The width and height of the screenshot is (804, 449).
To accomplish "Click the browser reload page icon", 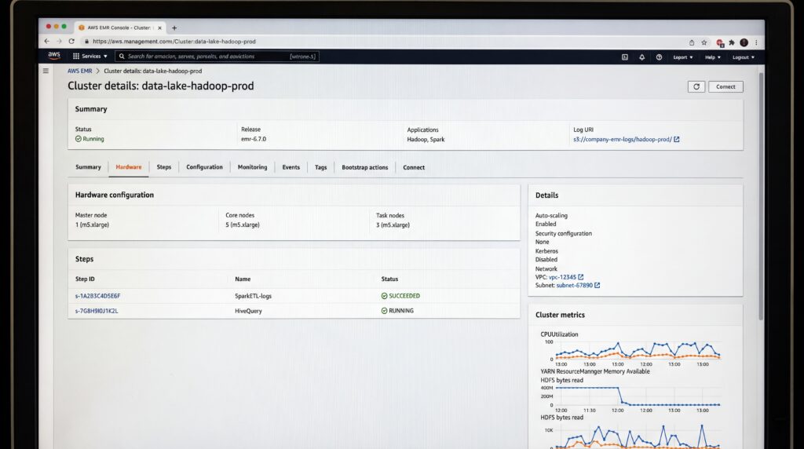I will pos(71,41).
